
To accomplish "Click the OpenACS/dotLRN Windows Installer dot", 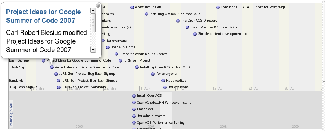I will (134, 103).
